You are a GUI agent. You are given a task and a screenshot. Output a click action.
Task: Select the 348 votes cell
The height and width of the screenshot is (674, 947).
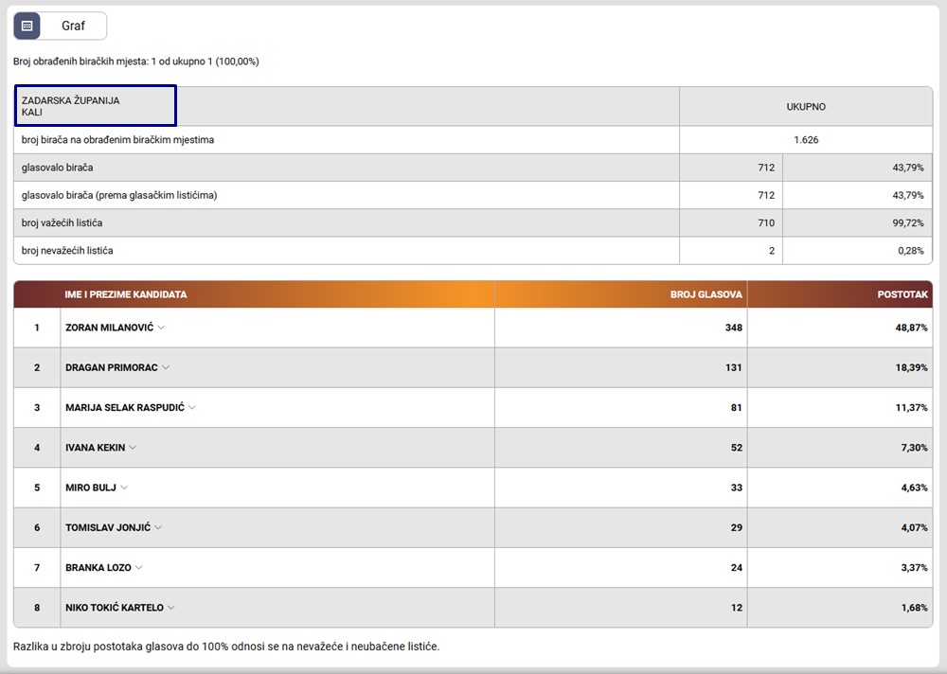pyautogui.click(x=733, y=328)
